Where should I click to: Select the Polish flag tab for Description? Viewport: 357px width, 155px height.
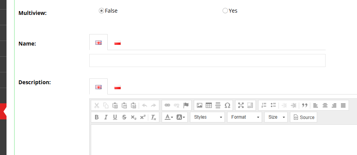118,87
